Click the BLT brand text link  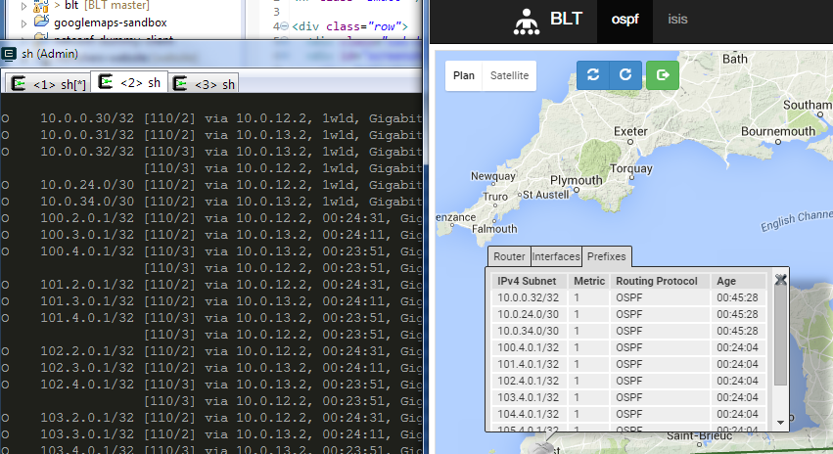[567, 20]
